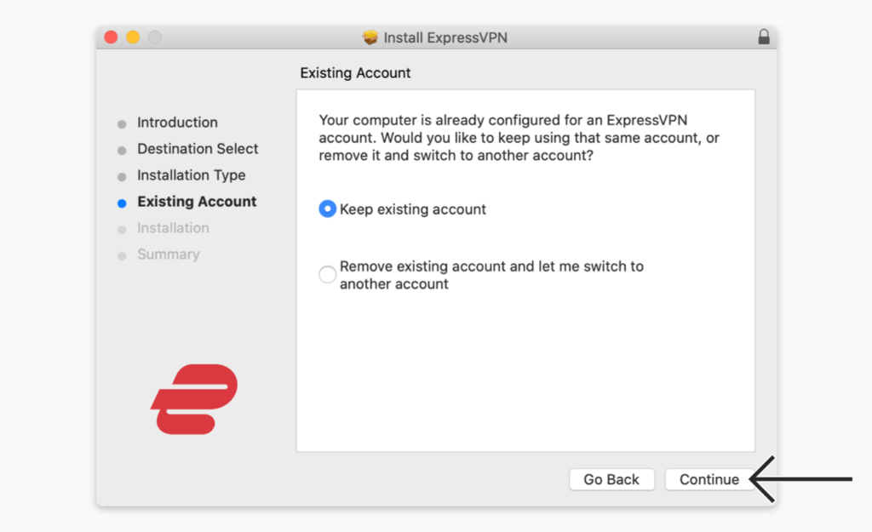Screen dimensions: 872x532
Task: Click the gray bullet beside Summary
Action: click(x=122, y=255)
